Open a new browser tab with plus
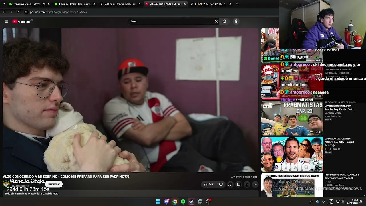This screenshot has height=206, width=366. [237, 4]
